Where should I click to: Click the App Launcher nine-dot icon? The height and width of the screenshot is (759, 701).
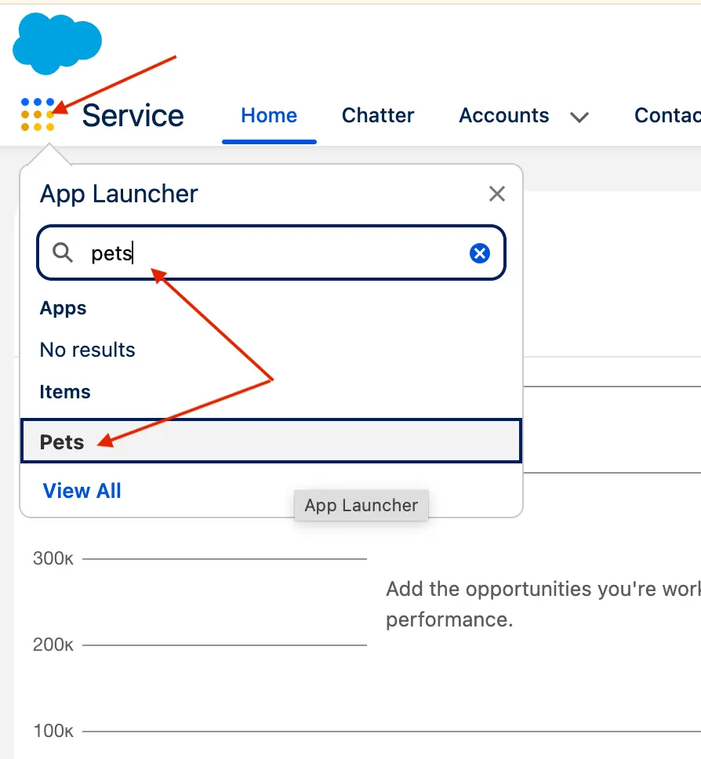click(x=38, y=115)
